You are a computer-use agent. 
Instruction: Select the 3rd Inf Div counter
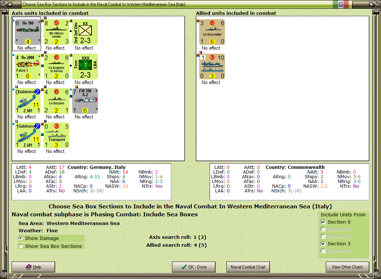(85, 32)
